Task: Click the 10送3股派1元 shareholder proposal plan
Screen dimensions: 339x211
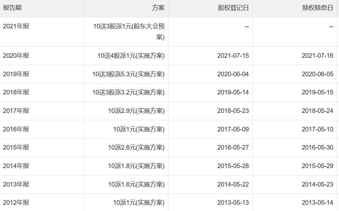Action: pos(129,31)
